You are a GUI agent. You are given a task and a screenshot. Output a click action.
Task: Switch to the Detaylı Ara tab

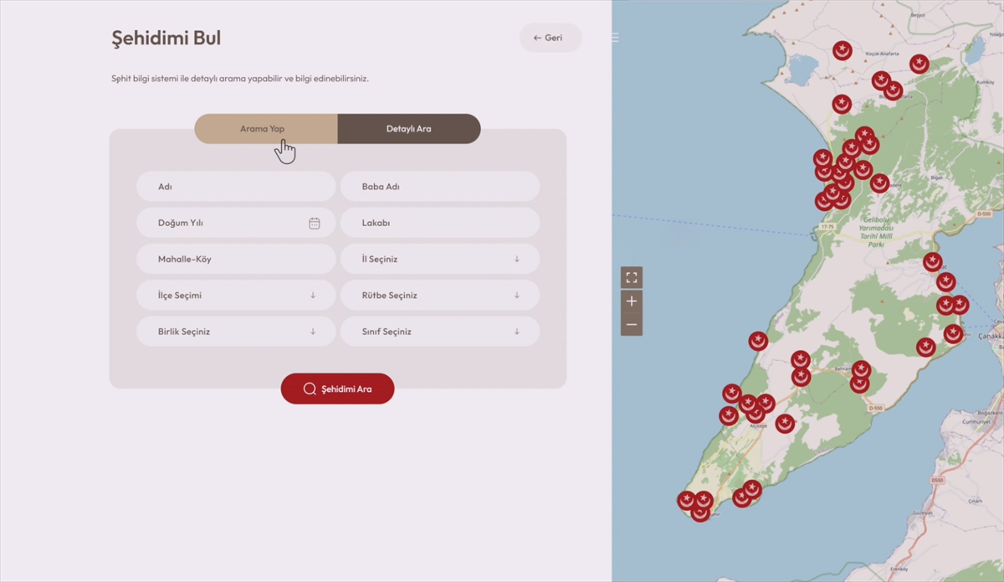pos(409,129)
